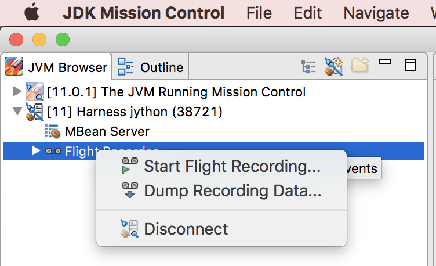Viewport: 436px width, 266px height.
Task: Open the Navigate menu
Action: (376, 13)
